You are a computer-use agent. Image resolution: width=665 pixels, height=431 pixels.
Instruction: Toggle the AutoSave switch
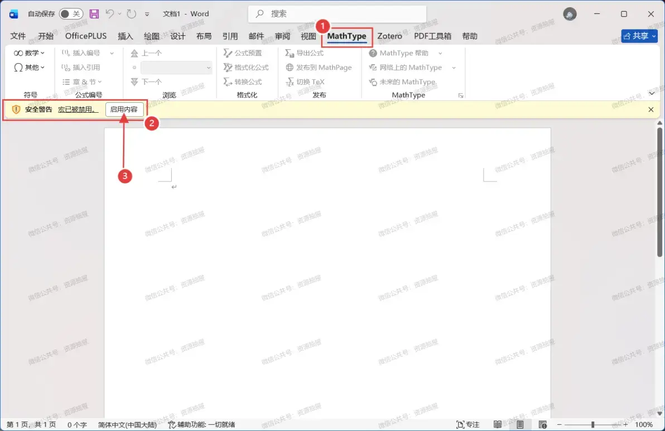point(70,14)
